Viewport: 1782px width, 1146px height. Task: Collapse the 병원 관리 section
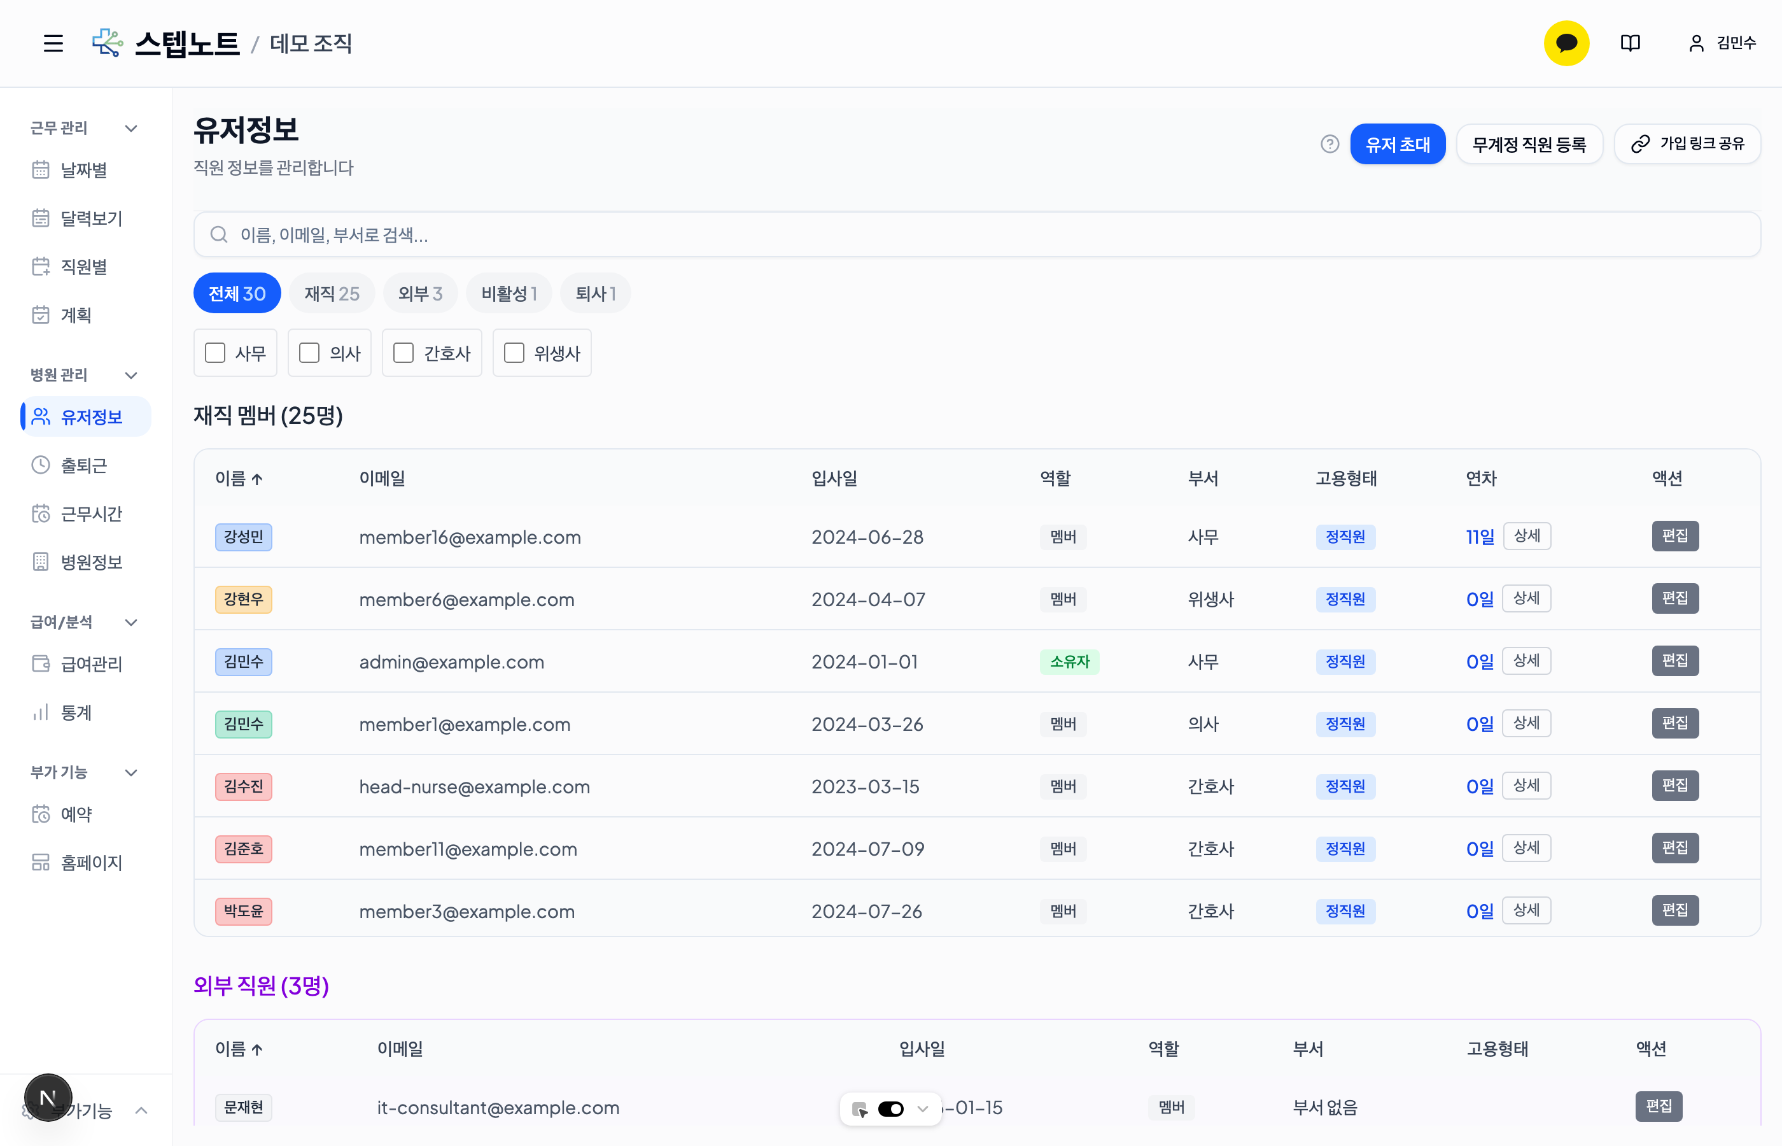tap(131, 375)
